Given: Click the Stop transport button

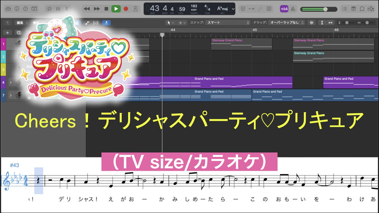Looking at the screenshot, I should click(x=106, y=9).
